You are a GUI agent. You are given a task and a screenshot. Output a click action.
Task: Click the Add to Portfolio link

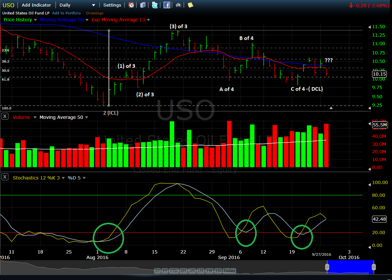point(66,13)
